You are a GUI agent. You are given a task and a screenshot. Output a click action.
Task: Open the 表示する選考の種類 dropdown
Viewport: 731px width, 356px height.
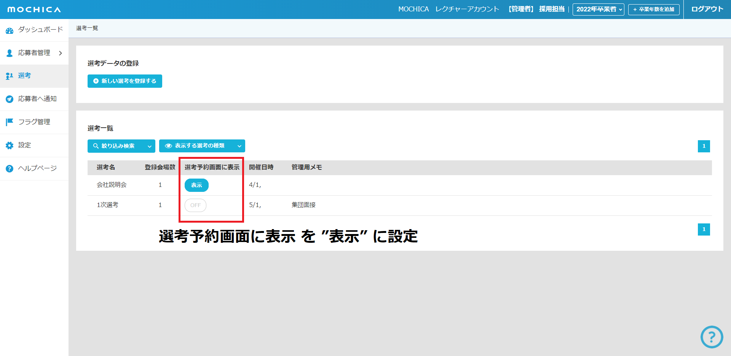(x=202, y=146)
